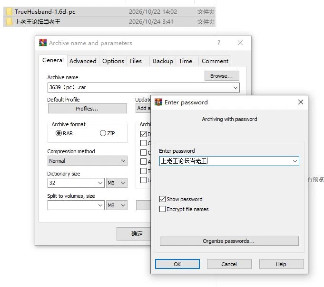Switch to the Backup tab
Screen dimensions: 324x287
point(163,61)
